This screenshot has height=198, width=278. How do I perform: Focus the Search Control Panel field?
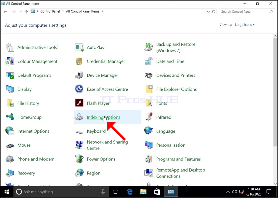click(x=247, y=12)
